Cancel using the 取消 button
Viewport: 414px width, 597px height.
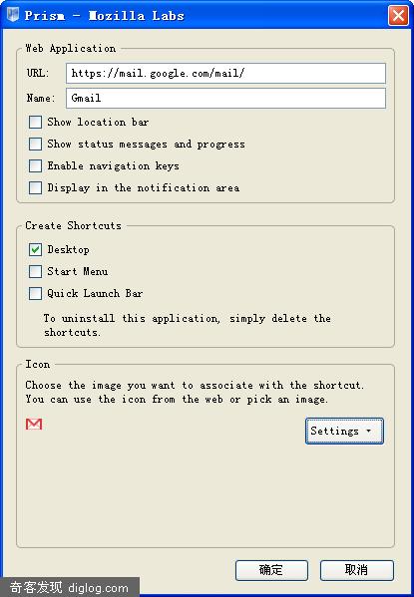tap(357, 570)
